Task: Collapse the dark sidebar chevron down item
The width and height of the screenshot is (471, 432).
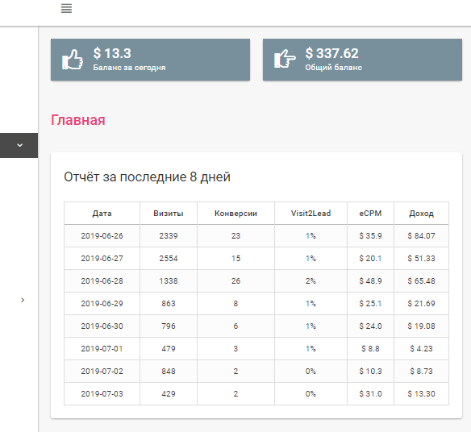Action: (x=19, y=145)
